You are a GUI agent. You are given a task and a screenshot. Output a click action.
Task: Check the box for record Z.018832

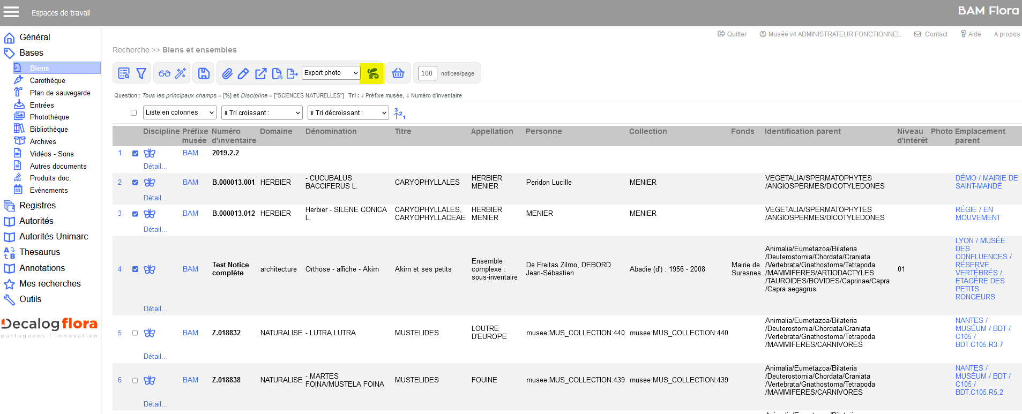[x=135, y=333]
